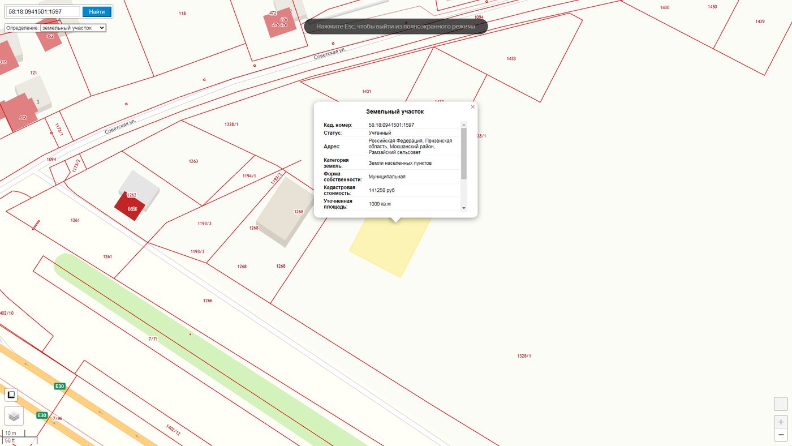Viewport: 792px width, 446px height.
Task: Click parcel label 1429 on the map
Action: pos(760,22)
